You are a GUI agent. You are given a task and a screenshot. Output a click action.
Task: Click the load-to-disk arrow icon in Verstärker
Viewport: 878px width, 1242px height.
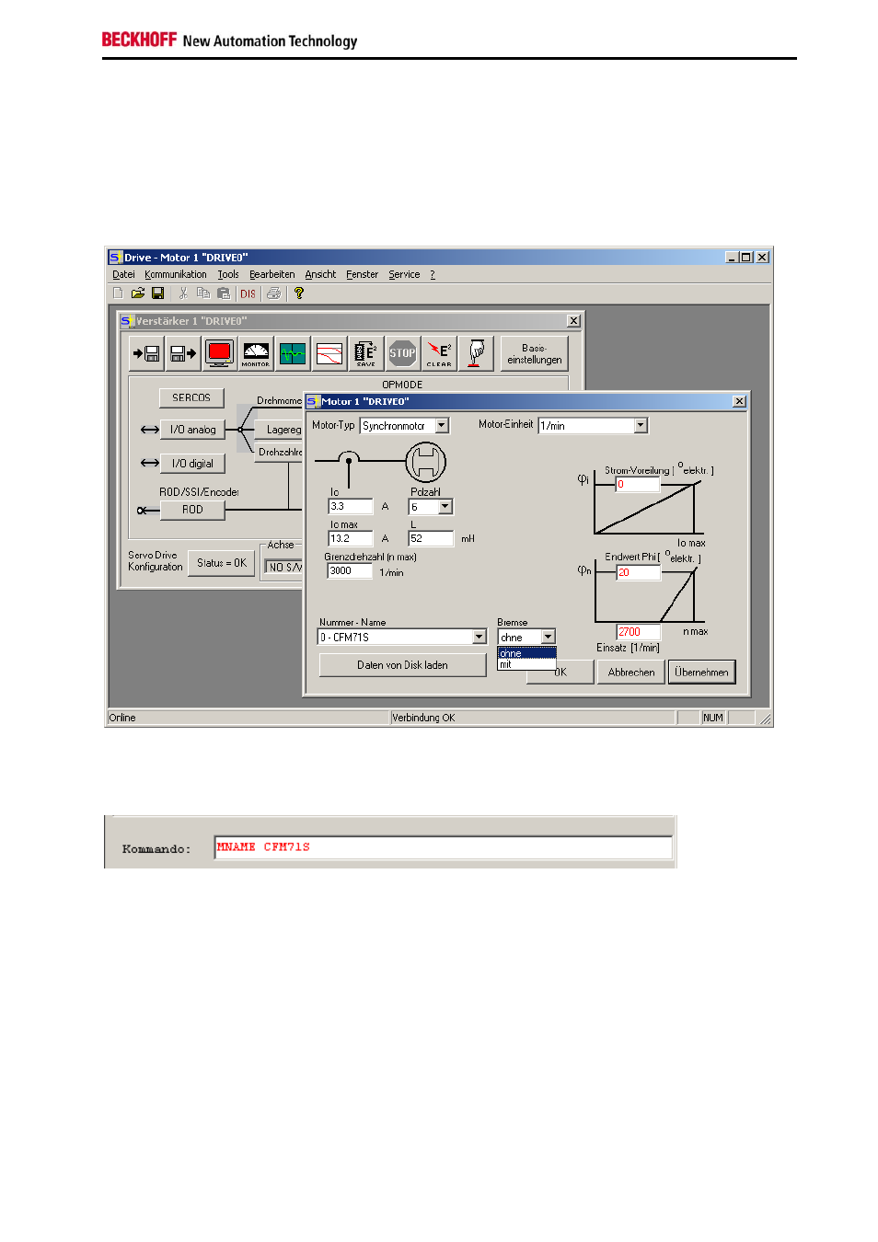click(146, 353)
